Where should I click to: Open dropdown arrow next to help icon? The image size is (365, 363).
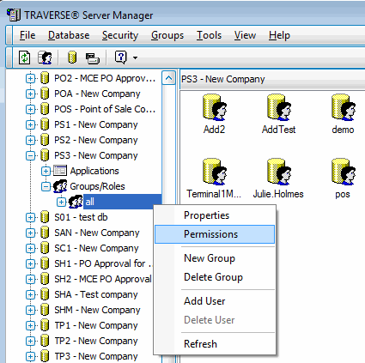pos(135,57)
